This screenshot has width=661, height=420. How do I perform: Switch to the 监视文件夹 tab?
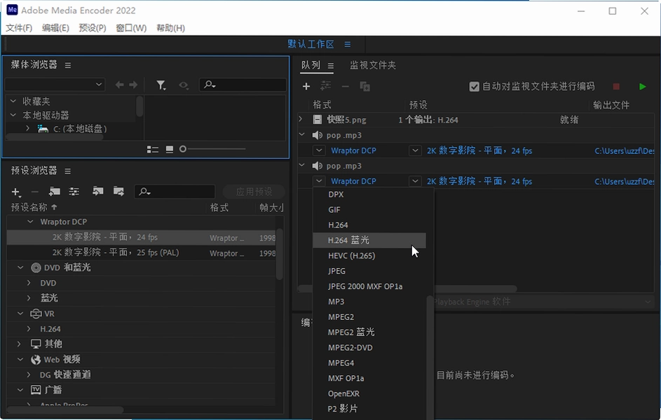coord(373,65)
